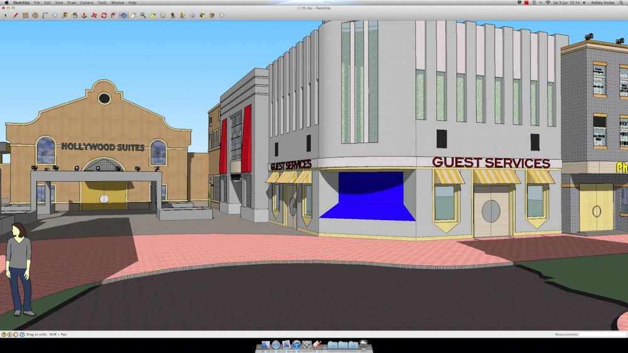Launch Safari from the Dock

276,345
